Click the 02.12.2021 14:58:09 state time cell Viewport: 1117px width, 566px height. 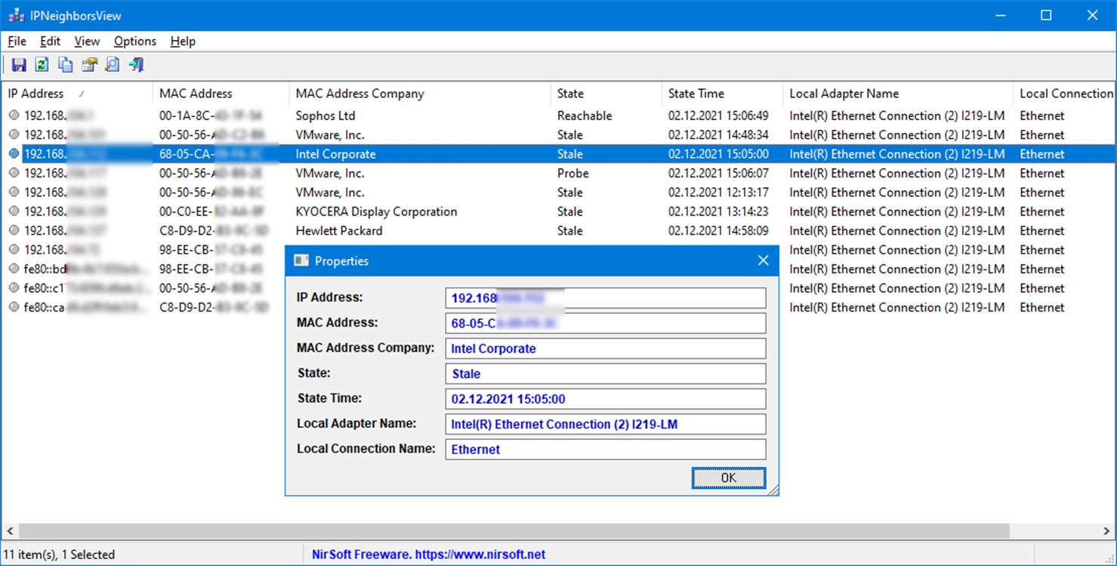click(x=718, y=231)
